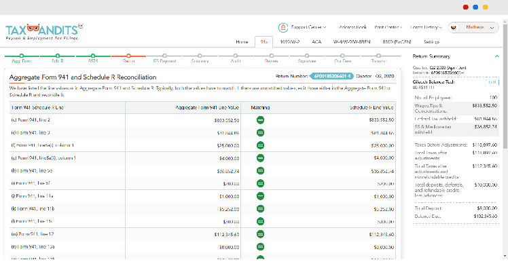Click Schedule R value $5,252.00 for line 11b
Image resolution: width=508 pixels, height=264 pixels.
pyautogui.click(x=384, y=209)
